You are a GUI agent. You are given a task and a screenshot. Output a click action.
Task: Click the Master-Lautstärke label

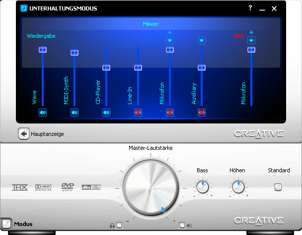click(x=151, y=148)
